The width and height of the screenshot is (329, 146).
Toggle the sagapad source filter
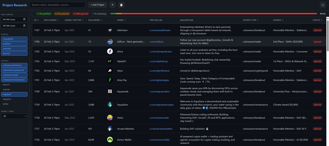coord(14,94)
